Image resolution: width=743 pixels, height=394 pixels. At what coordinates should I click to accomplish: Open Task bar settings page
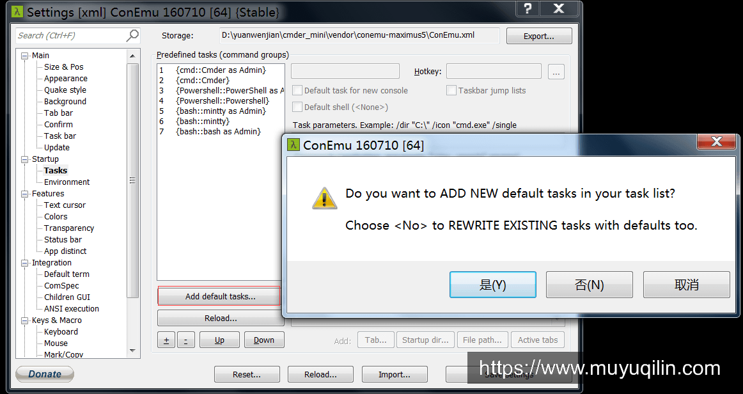coord(59,136)
